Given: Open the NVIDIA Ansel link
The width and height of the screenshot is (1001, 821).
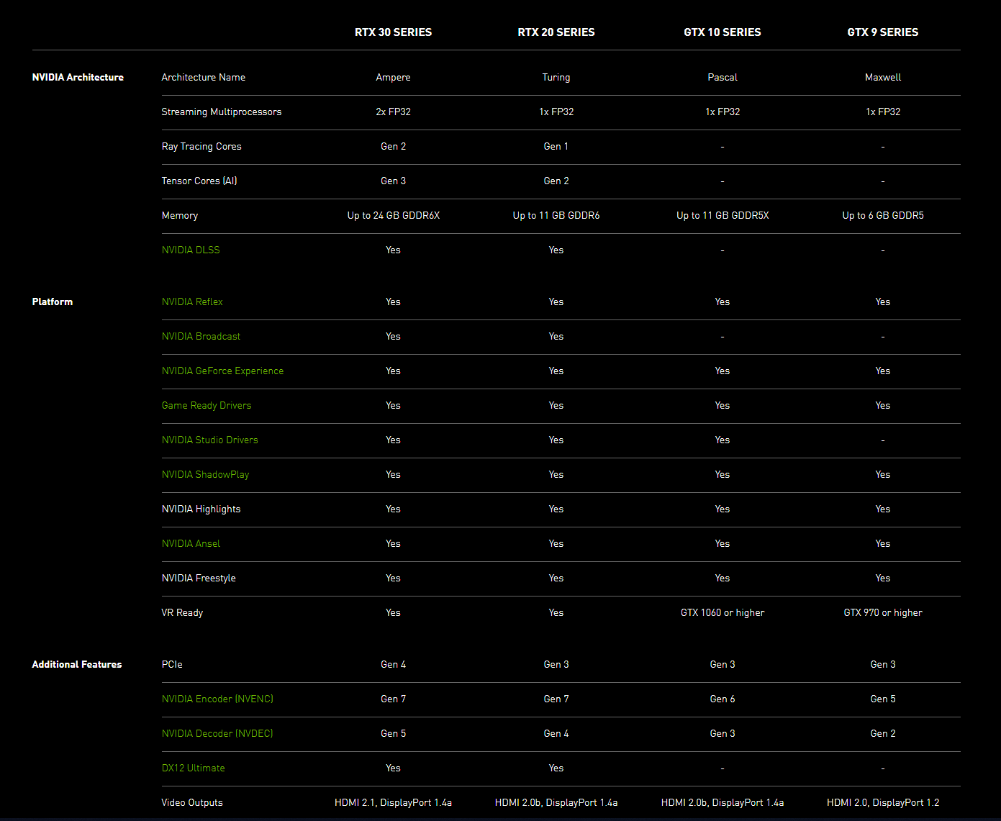Looking at the screenshot, I should [191, 543].
